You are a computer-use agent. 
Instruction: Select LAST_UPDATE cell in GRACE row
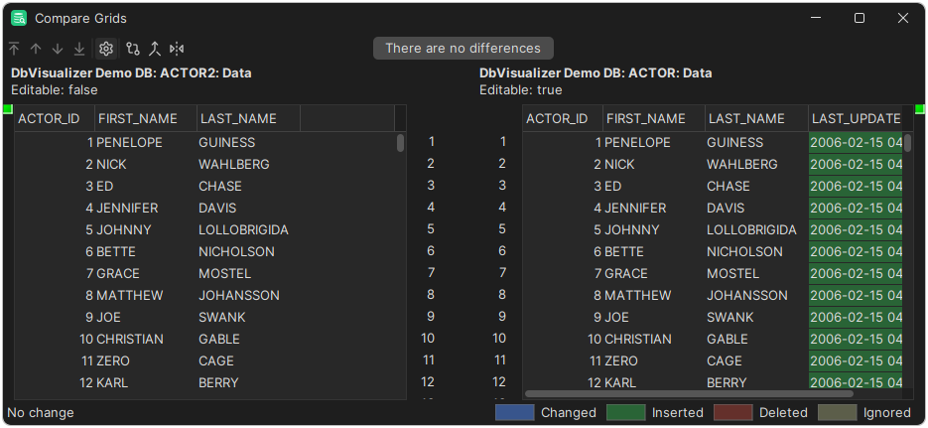pyautogui.click(x=856, y=274)
